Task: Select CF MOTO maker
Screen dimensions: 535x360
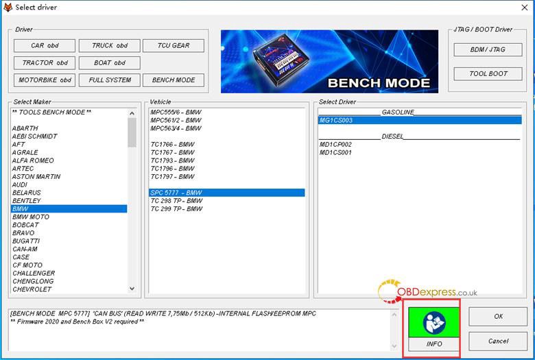Action: pyautogui.click(x=69, y=265)
